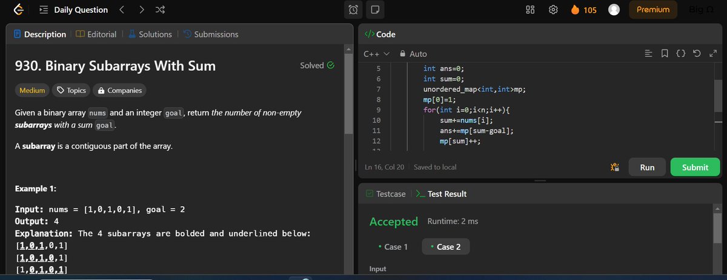Select the Case 2 result
Image resolution: width=727 pixels, height=280 pixels.
coord(445,247)
